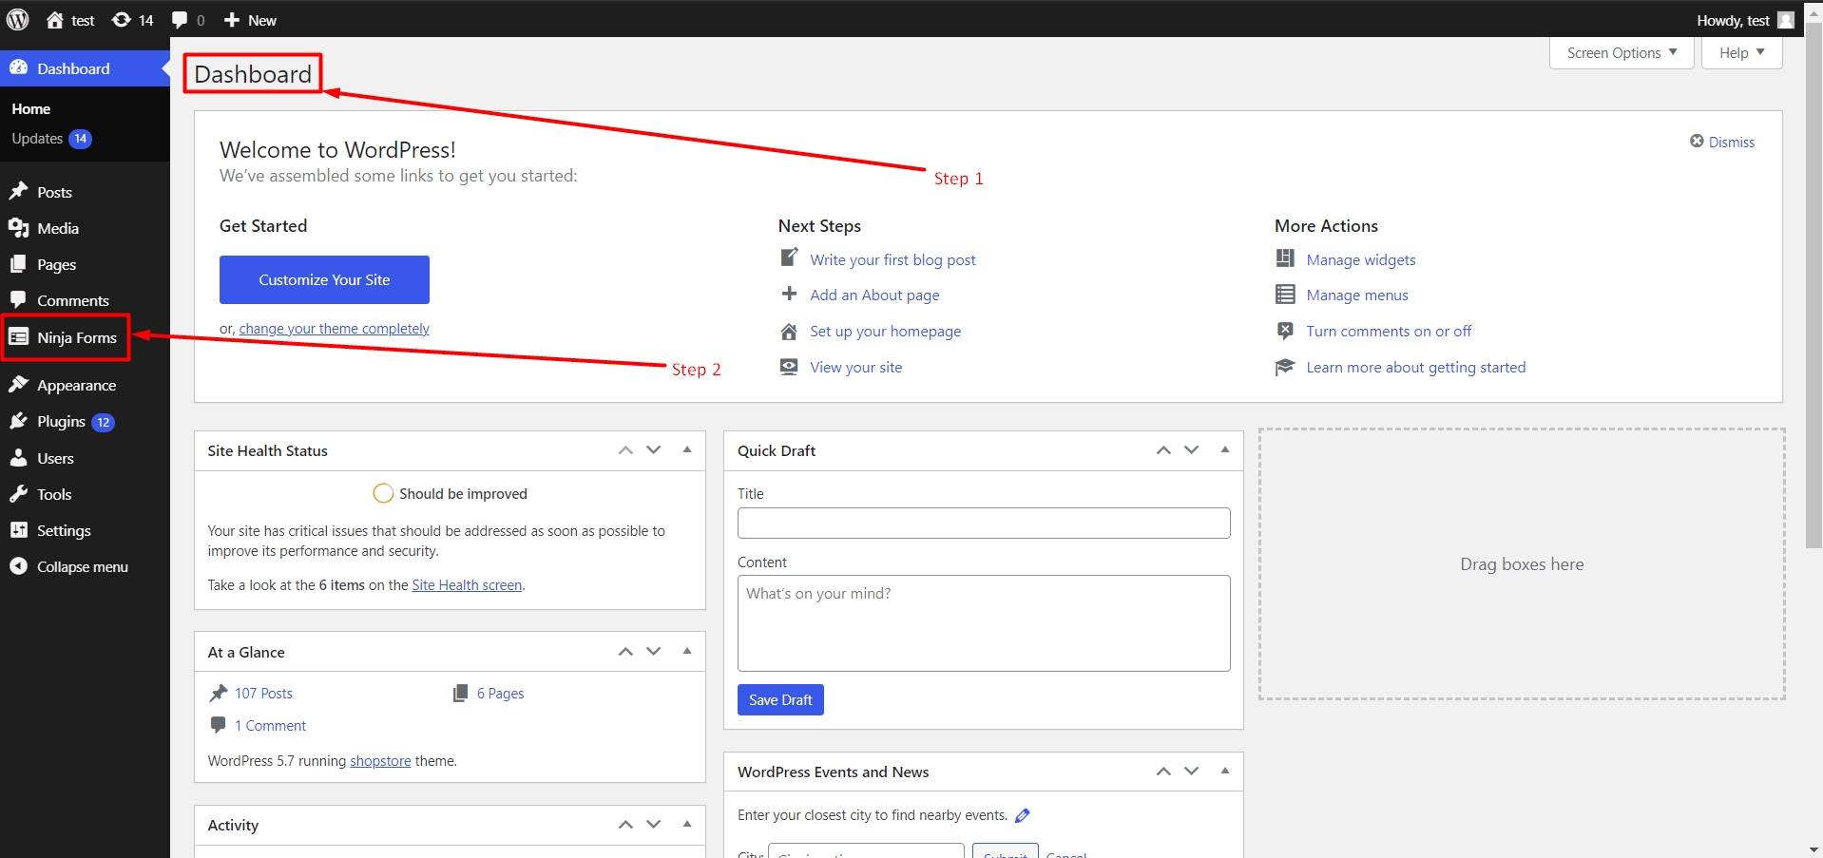Click the What's on your mind content box
Image resolution: width=1823 pixels, height=858 pixels.
(984, 623)
